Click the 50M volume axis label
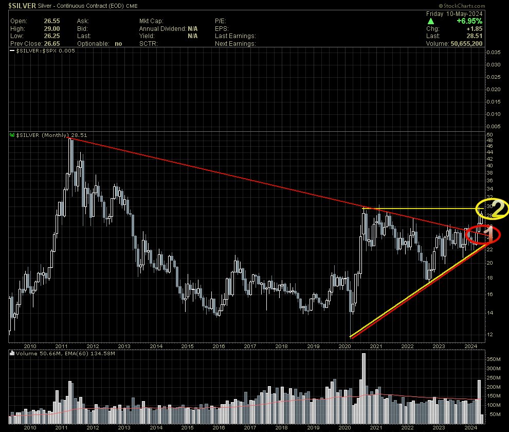509x432 pixels. pos(495,414)
